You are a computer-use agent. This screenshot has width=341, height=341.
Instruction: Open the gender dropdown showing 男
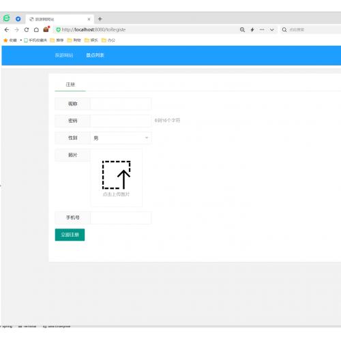pyautogui.click(x=121, y=138)
